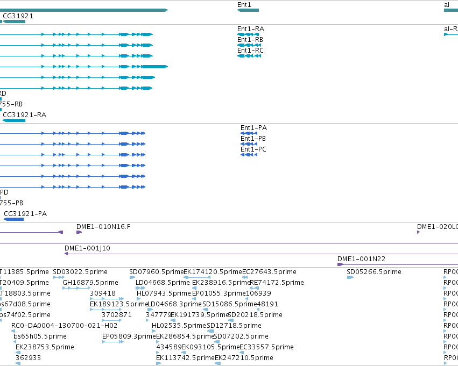The height and width of the screenshot is (366, 458).
Task: Select protein Ent1-PC
Action: click(x=249, y=155)
